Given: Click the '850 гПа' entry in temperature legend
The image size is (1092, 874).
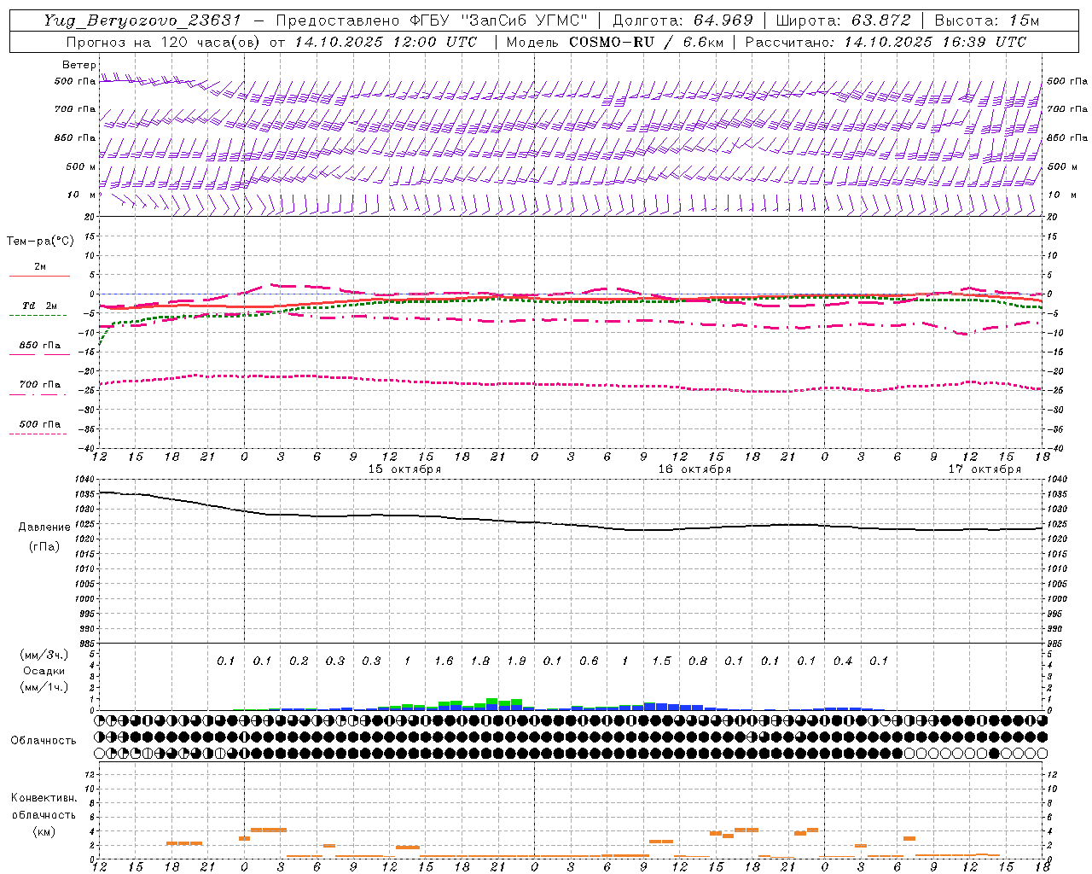Looking at the screenshot, I should click(x=40, y=346).
